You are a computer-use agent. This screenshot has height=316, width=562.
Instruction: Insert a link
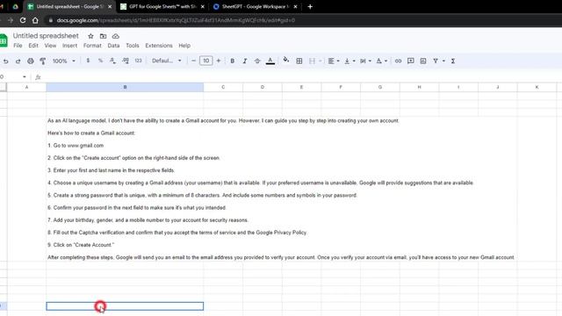[398, 61]
